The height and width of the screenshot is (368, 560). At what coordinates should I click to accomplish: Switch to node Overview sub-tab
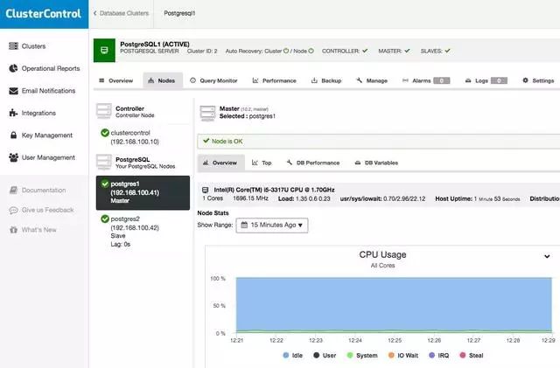click(220, 163)
